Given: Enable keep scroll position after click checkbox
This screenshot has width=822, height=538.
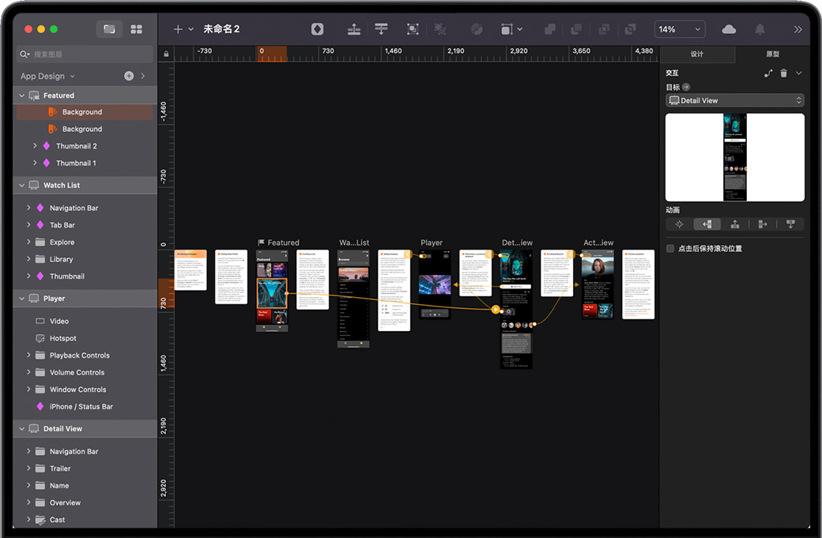Looking at the screenshot, I should pyautogui.click(x=670, y=249).
